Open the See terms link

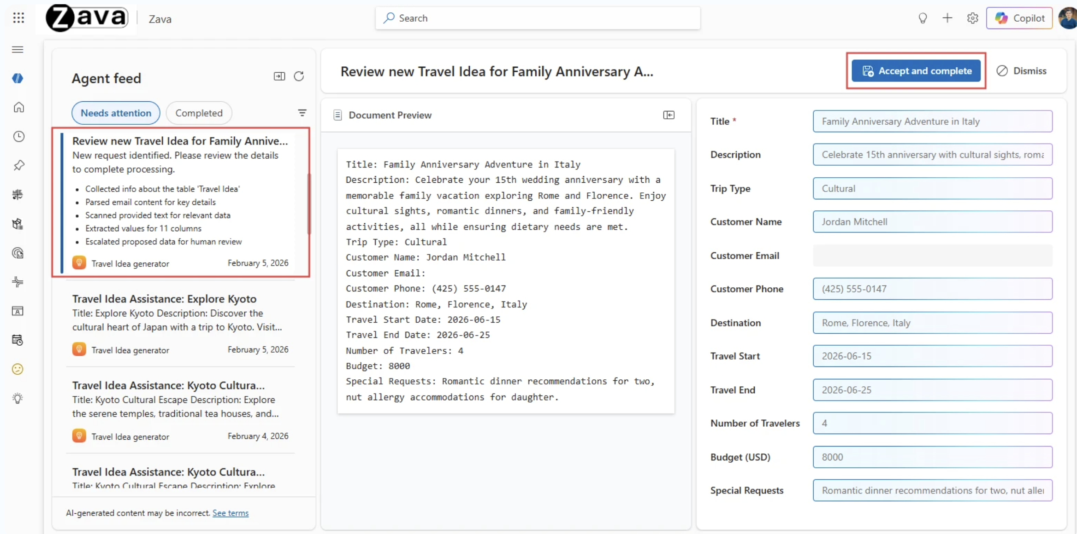tap(231, 513)
